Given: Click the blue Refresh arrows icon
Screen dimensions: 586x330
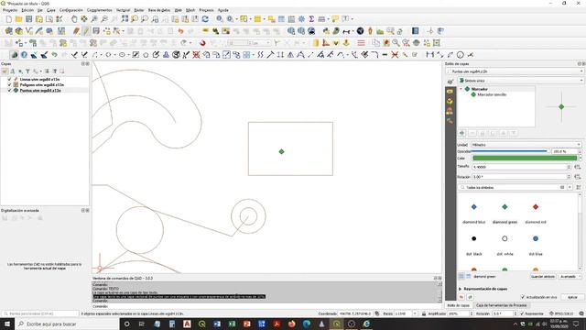Looking at the screenshot, I should 205,19.
